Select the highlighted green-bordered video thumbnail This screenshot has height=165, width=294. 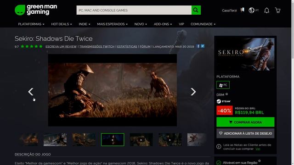pyautogui.click(x=113, y=139)
